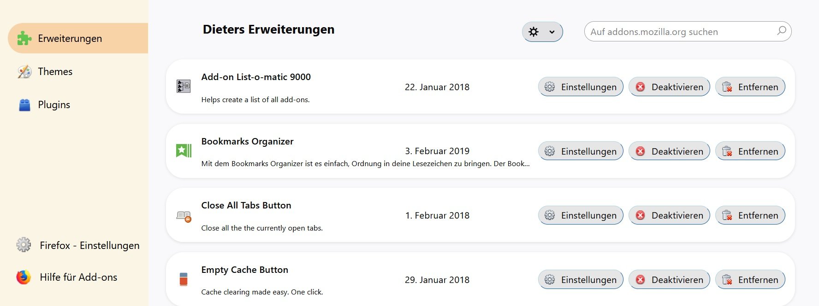
Task: Click the Add-on List-o-matic 9000 extension icon
Action: [x=184, y=86]
